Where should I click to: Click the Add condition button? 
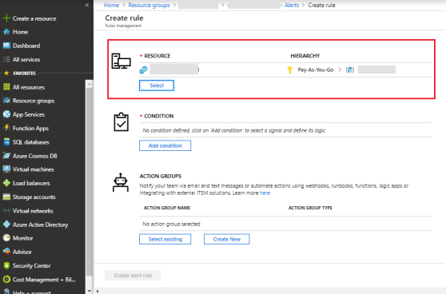(165, 145)
